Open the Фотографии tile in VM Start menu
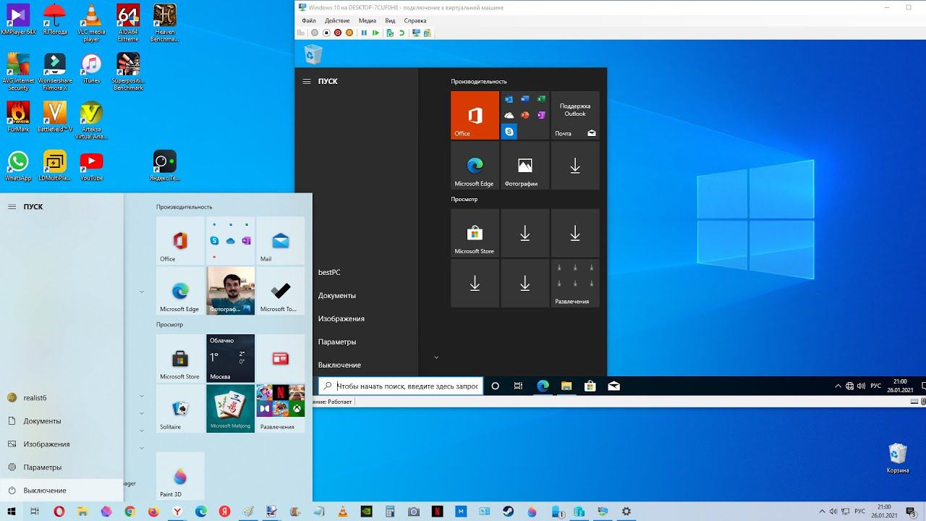 coord(525,166)
